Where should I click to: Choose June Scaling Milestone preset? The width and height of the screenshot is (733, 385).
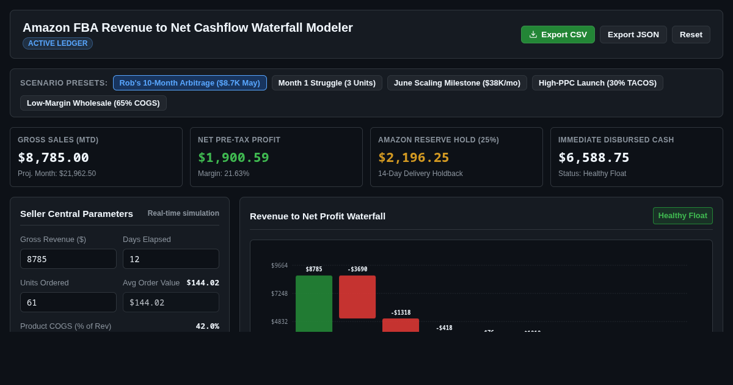click(457, 83)
